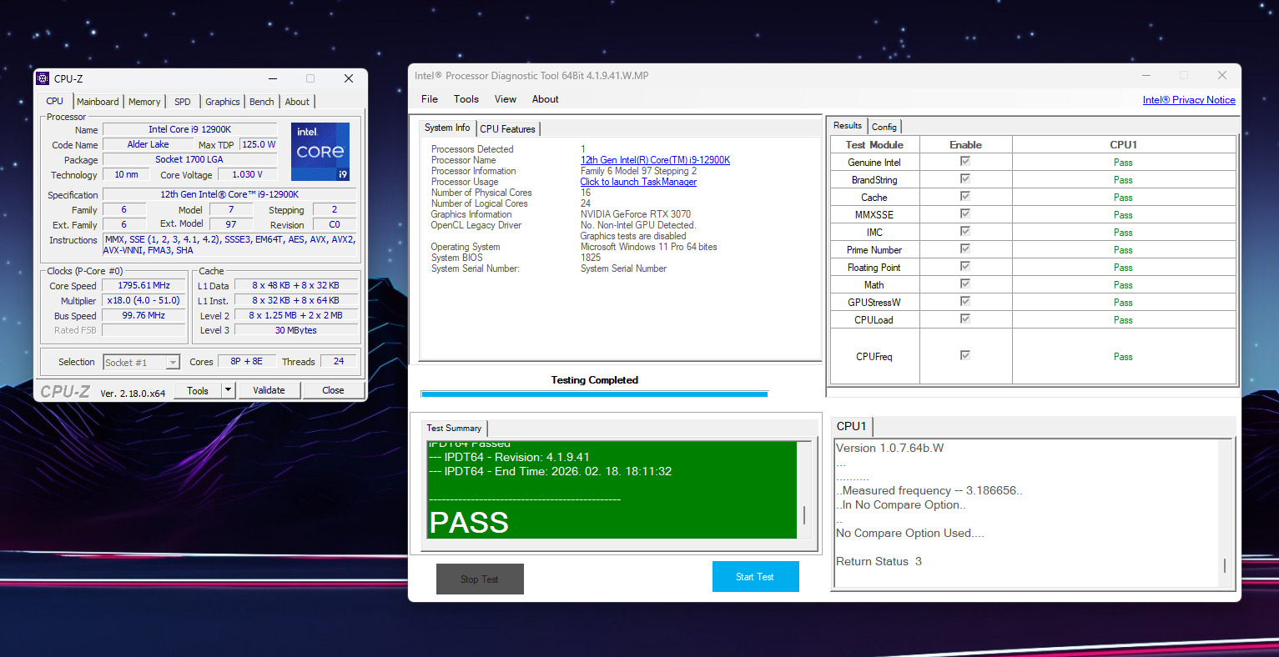Open the About menu in Intel Diagnostic Tool

[x=546, y=99]
